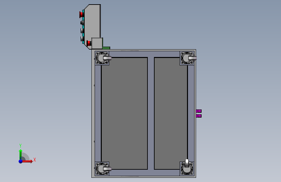The image size is (281, 182).
Task: Select the right dark gray panel
Action: pos(171,113)
